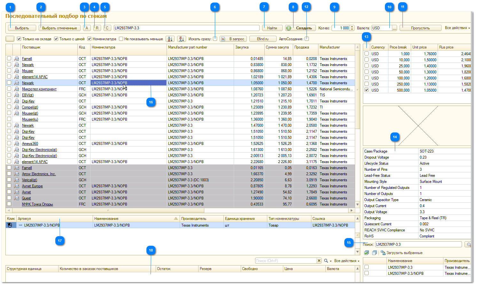Click the check-all icon above Наименование list
Viewport: 477px width, 285px height.
coord(366,253)
